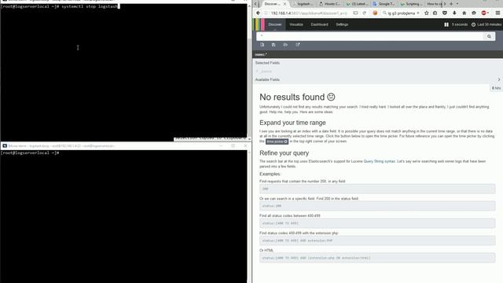Click the time picker button in the help text
Image resolution: width=503 pixels, height=283 pixels.
pos(277,141)
